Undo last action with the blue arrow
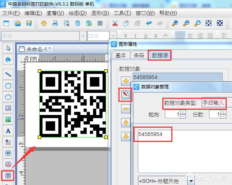Screen dimensions: 232x185 pos(149,23)
